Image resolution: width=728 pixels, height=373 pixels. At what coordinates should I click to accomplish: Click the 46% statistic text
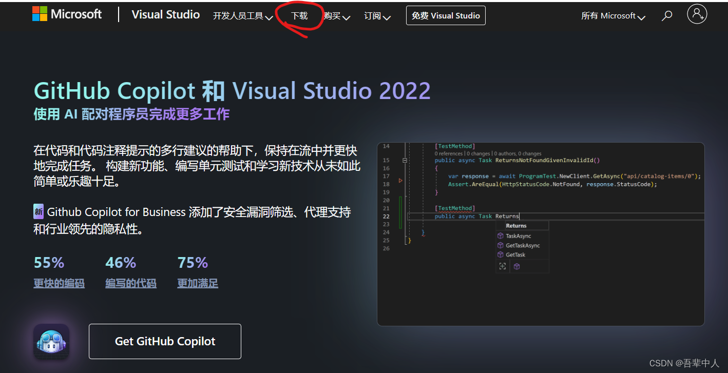(121, 263)
